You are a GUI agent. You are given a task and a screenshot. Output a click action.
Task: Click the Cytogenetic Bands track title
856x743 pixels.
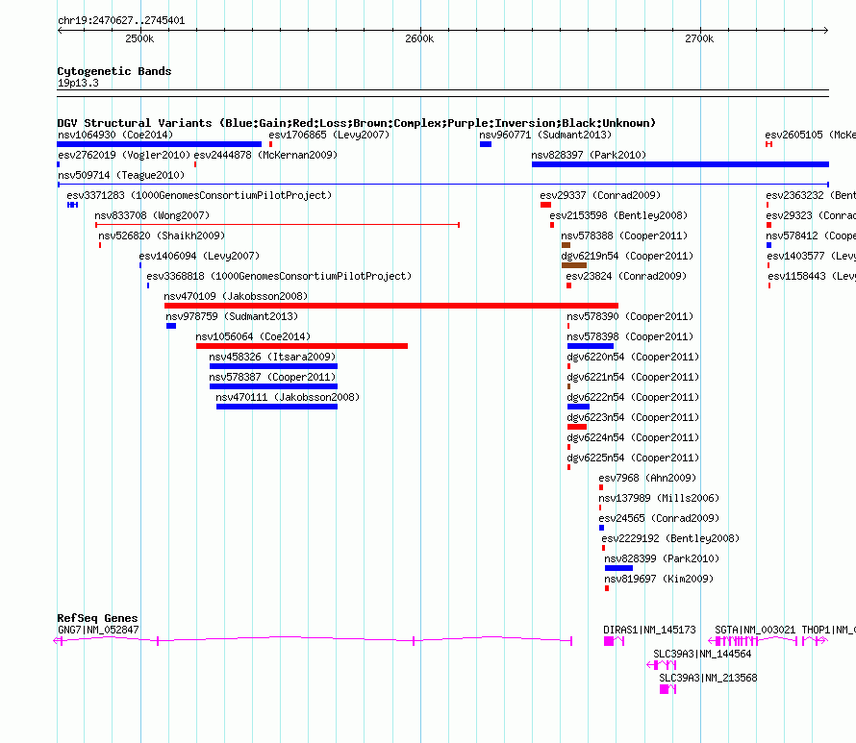point(114,71)
